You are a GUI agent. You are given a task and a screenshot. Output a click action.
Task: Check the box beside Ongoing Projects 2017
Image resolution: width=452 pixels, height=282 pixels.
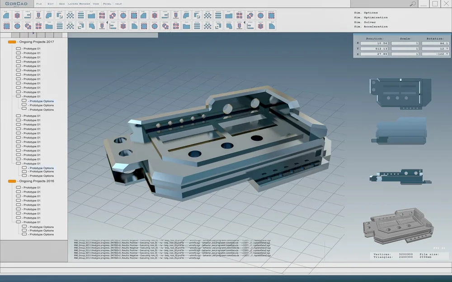click(11, 41)
